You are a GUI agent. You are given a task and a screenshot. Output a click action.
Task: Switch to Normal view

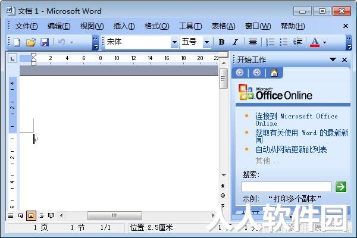pos(11,215)
